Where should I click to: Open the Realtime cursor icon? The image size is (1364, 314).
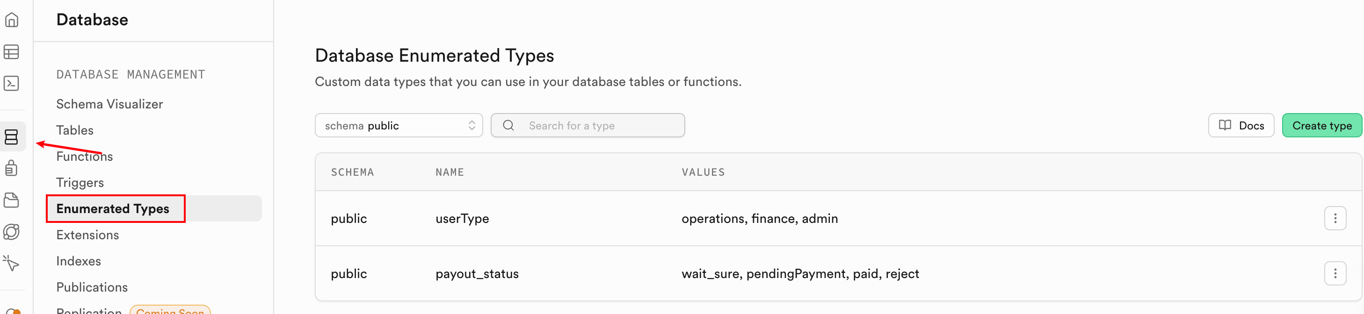[12, 263]
